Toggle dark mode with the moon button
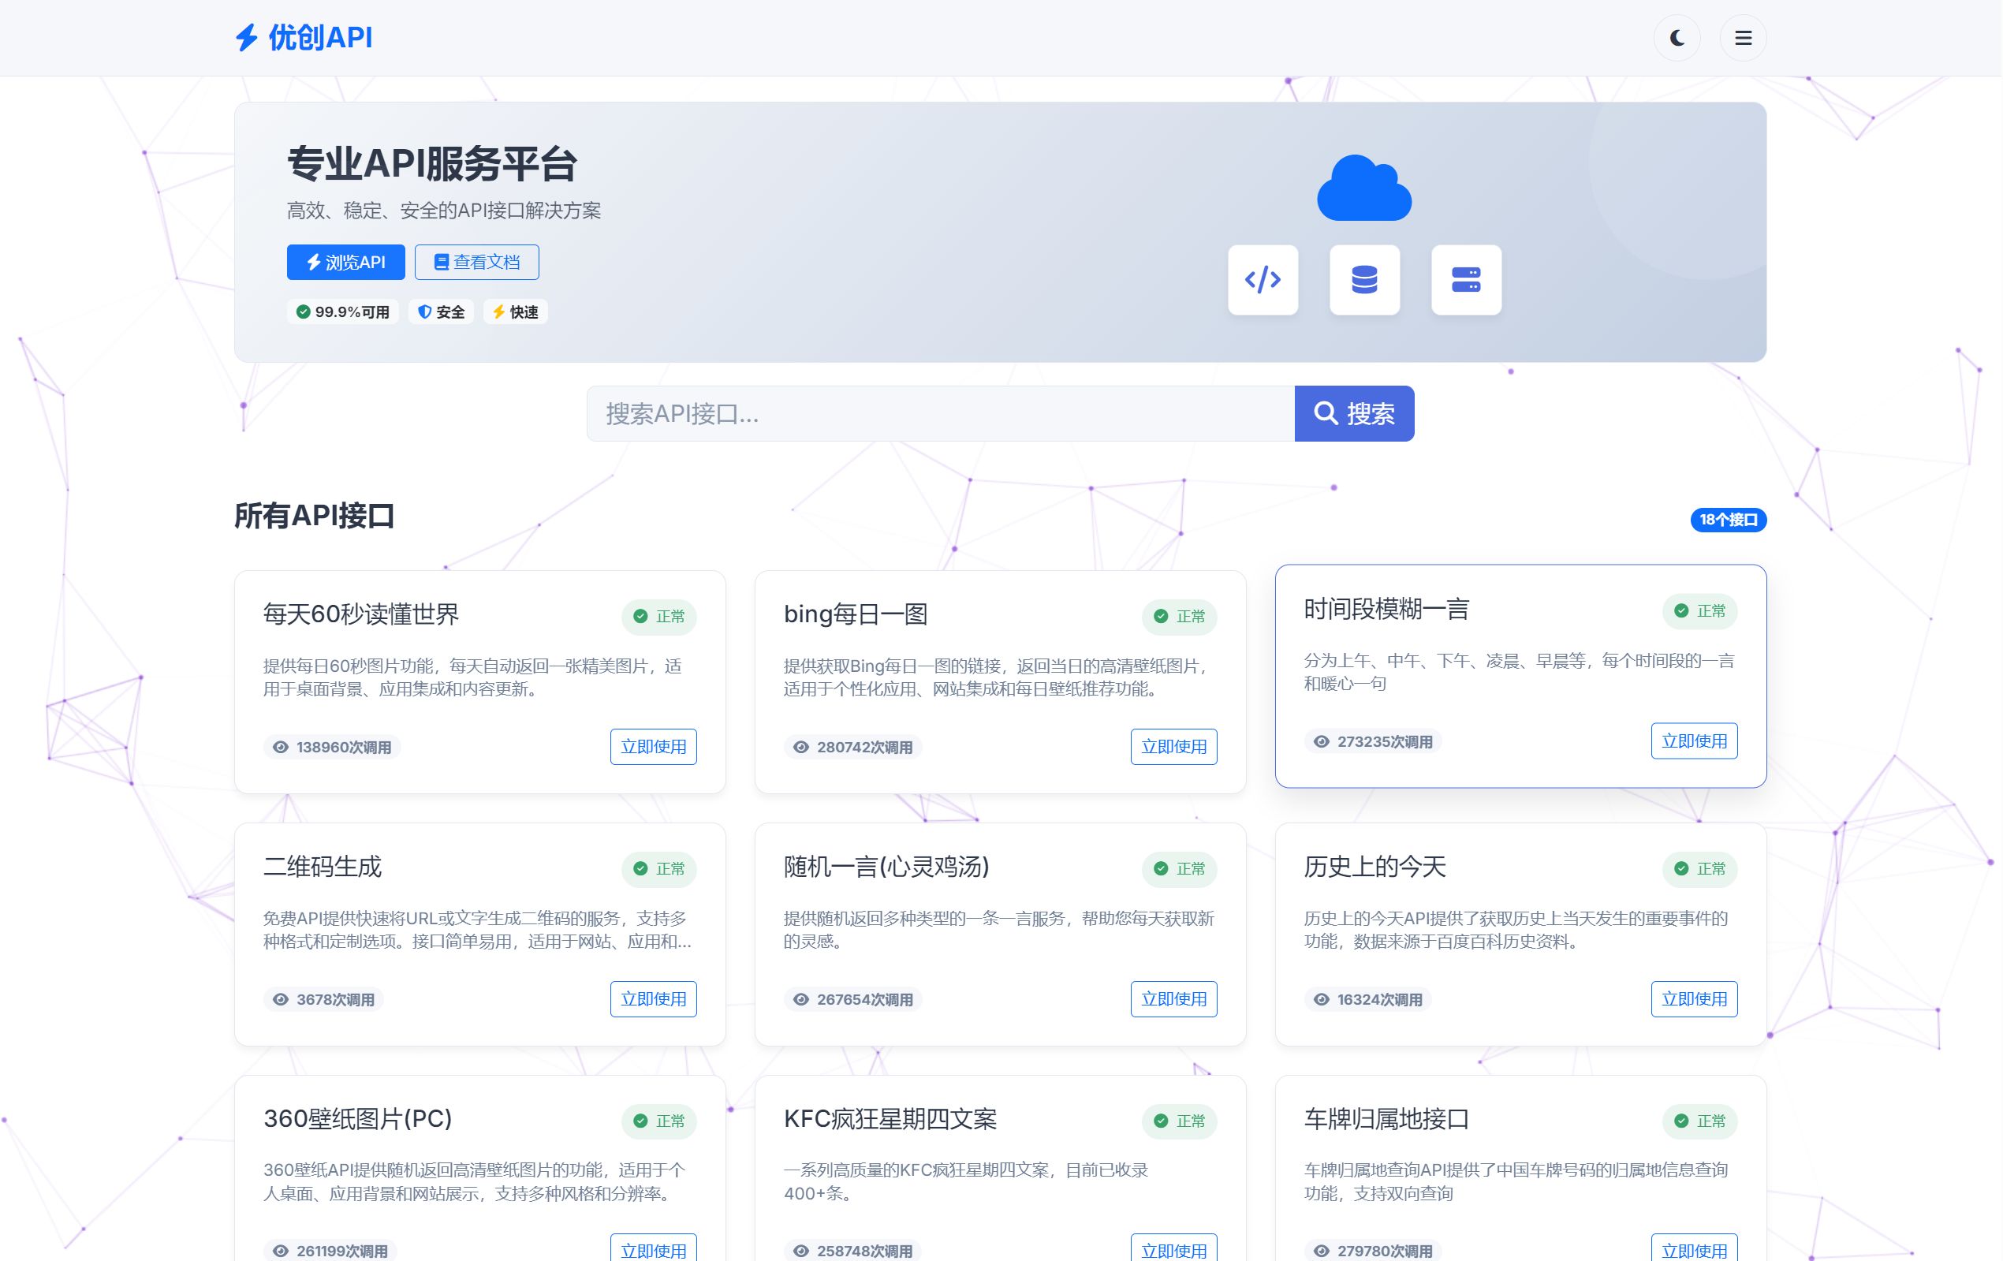This screenshot has height=1261, width=2003. pos(1677,37)
